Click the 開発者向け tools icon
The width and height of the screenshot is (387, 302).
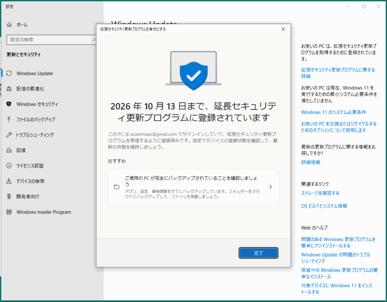pyautogui.click(x=9, y=196)
